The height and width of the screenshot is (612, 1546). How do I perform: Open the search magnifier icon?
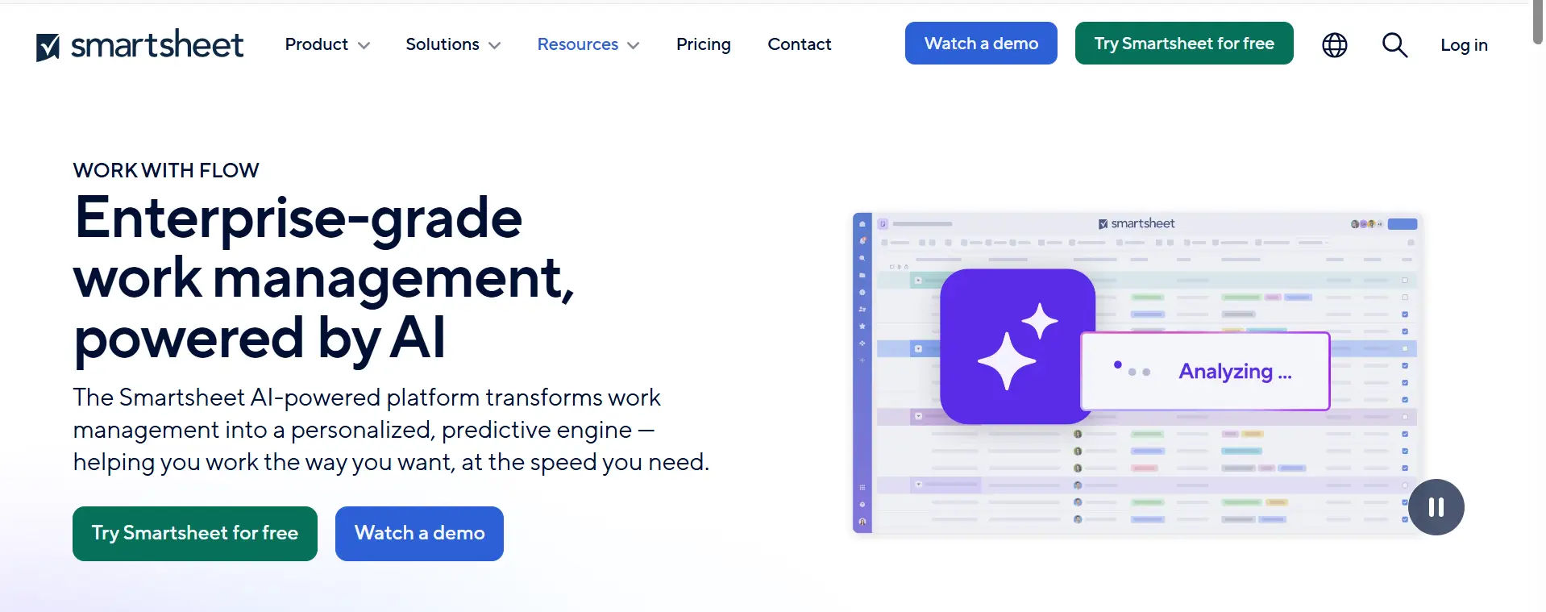(1394, 45)
